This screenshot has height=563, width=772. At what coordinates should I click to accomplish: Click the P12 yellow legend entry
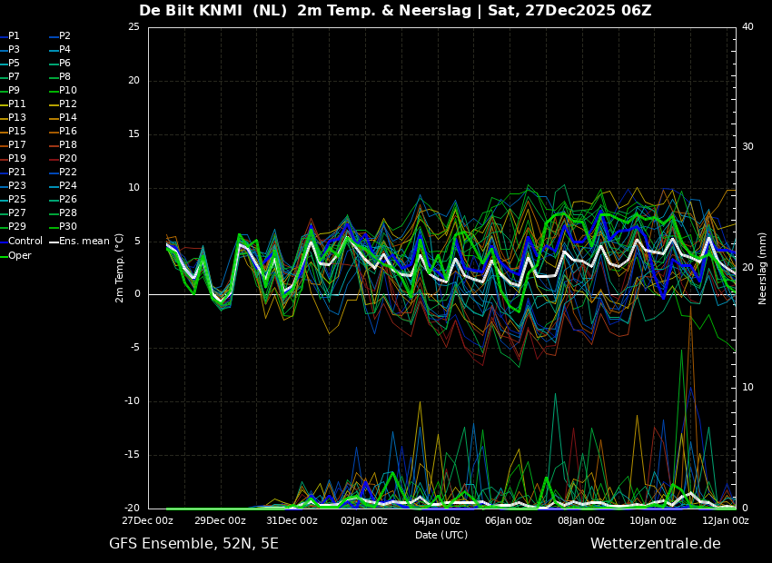[x=67, y=104]
